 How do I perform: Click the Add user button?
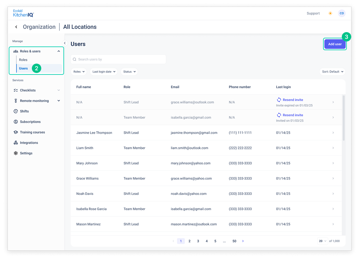pyautogui.click(x=335, y=44)
